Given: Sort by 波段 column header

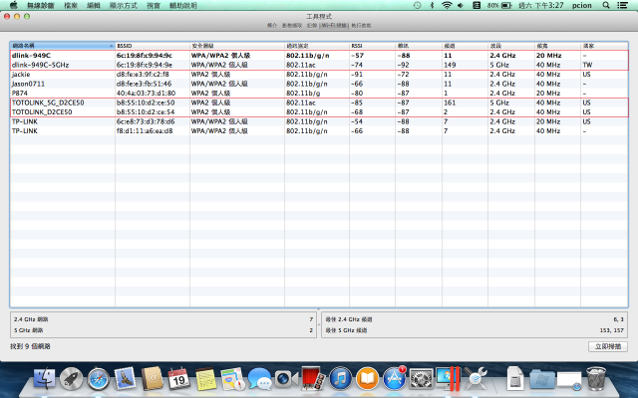Looking at the screenshot, I should (511, 46).
